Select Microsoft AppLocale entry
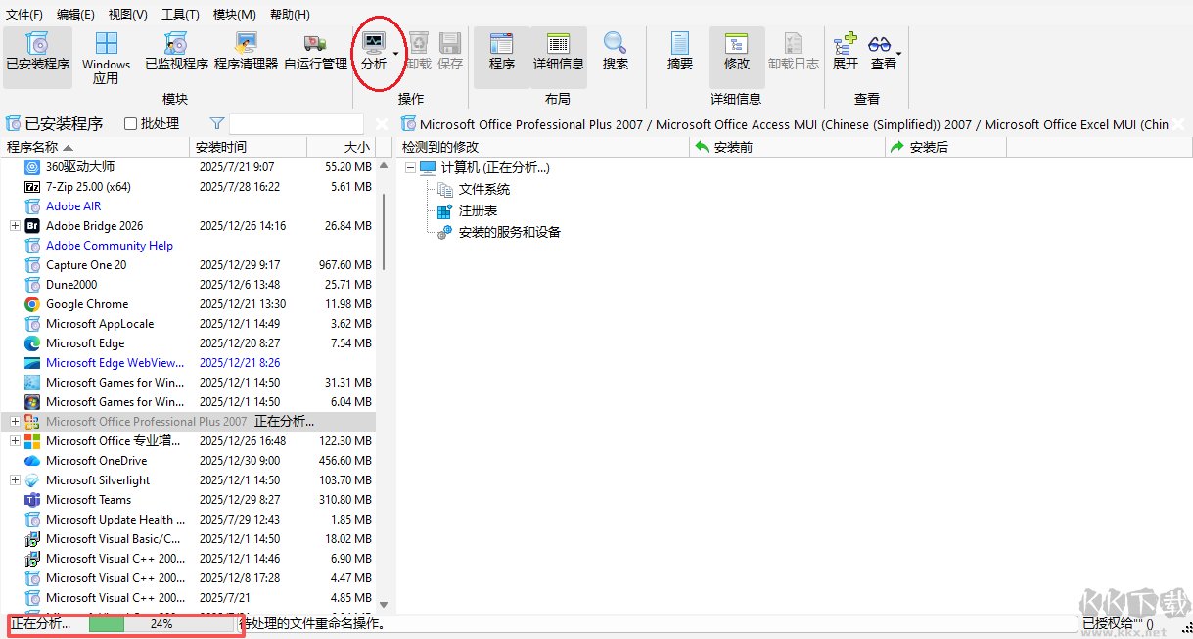This screenshot has height=639, width=1193. [188, 324]
